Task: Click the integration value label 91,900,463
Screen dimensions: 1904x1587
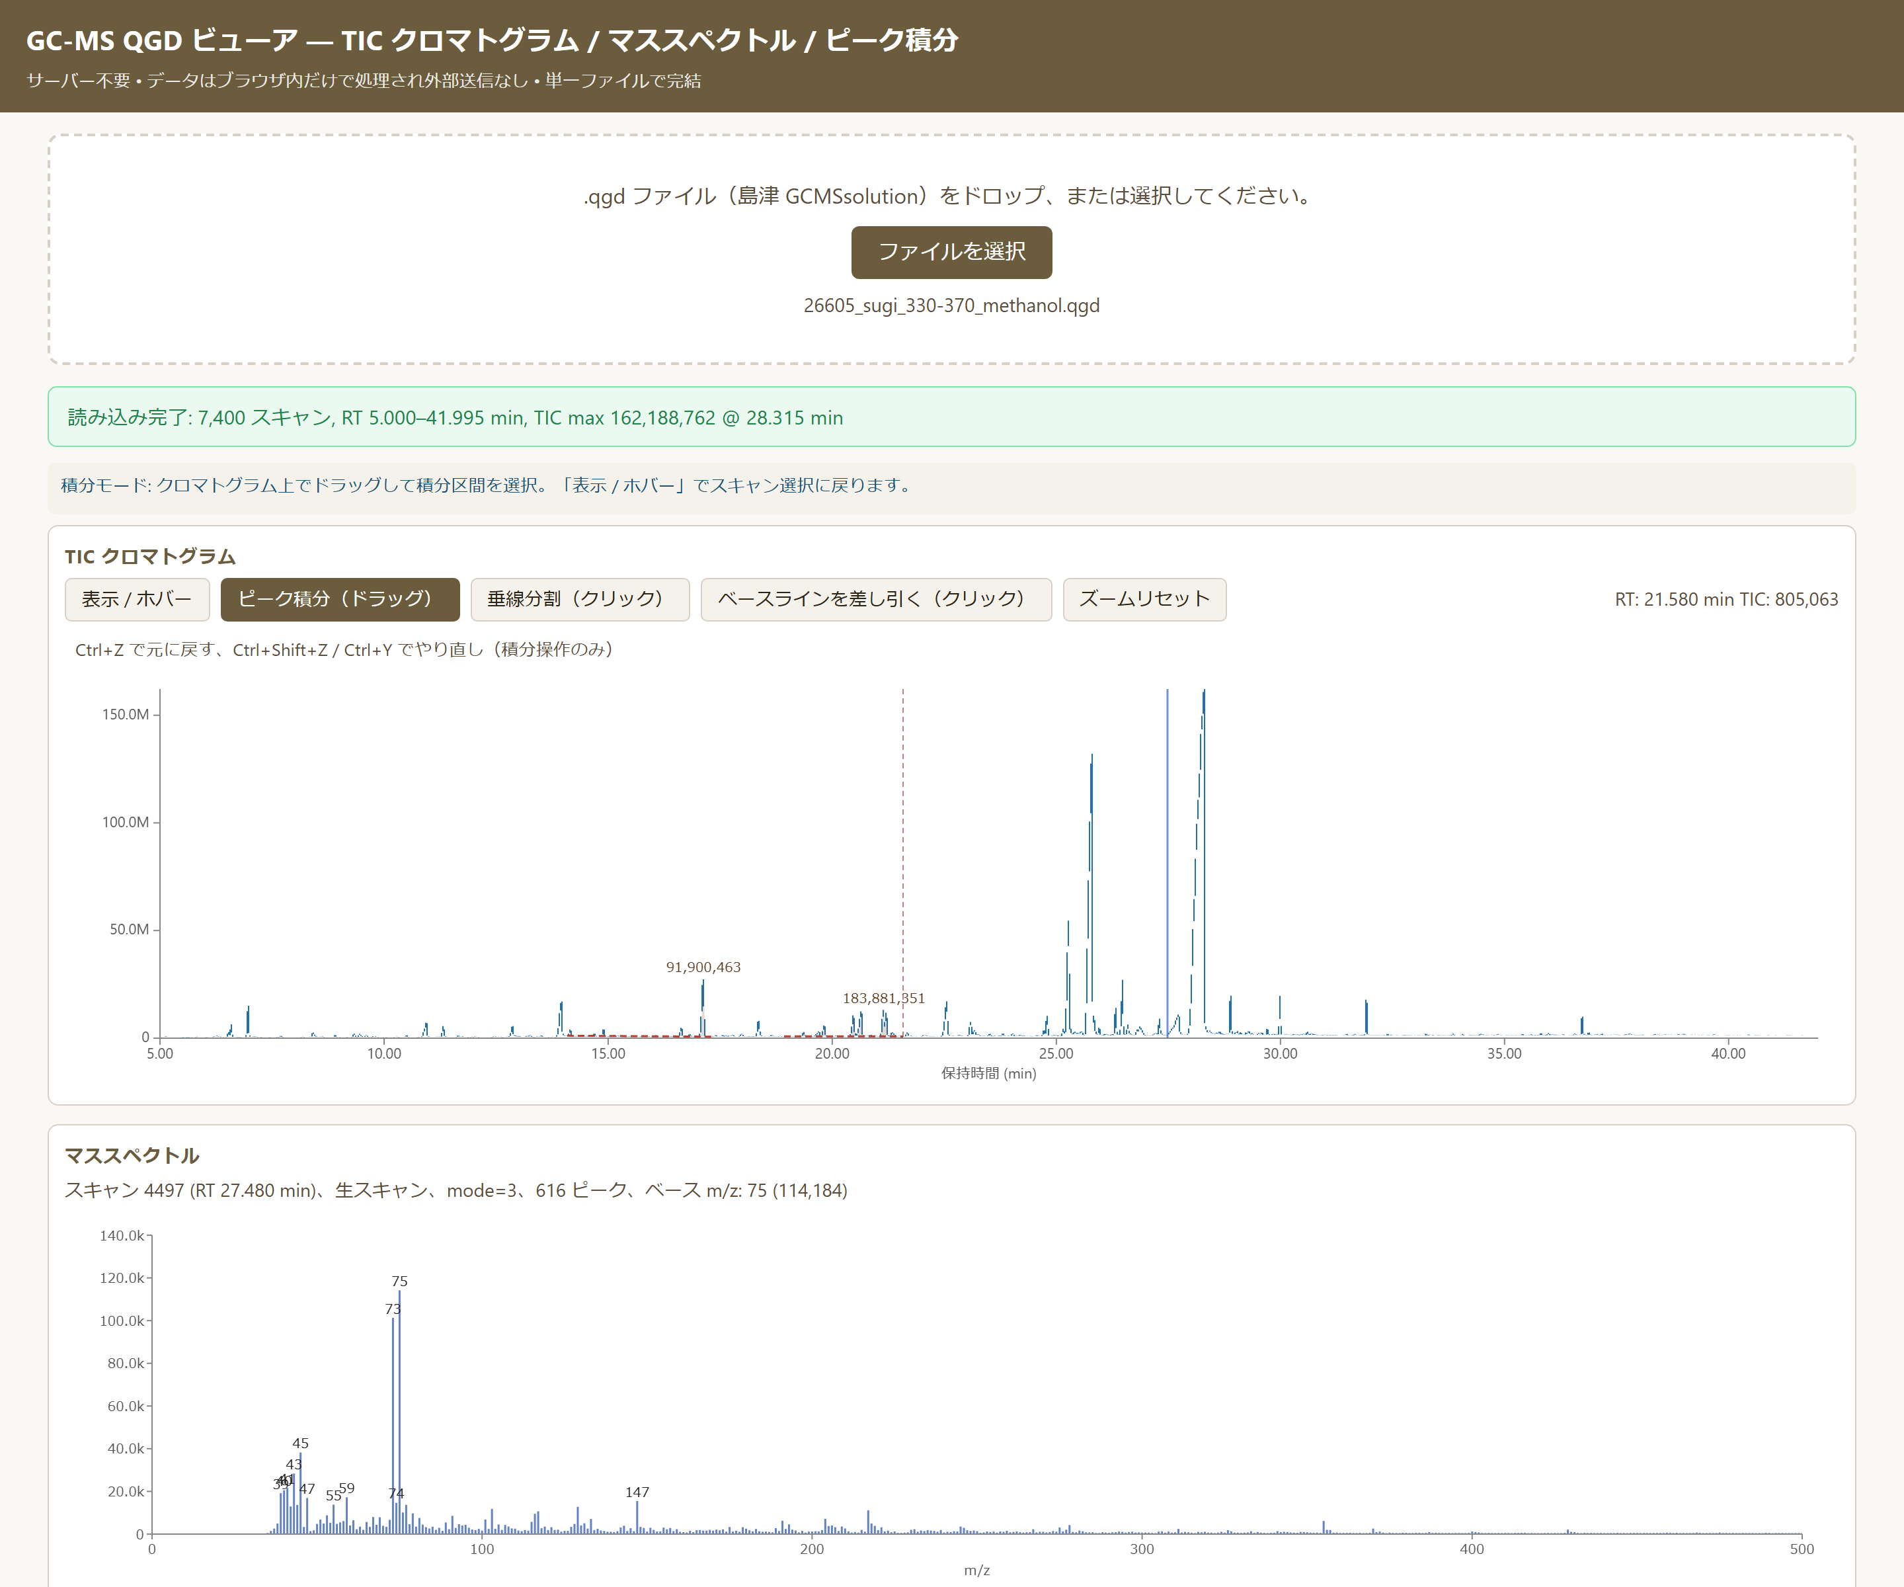Action: coord(703,967)
